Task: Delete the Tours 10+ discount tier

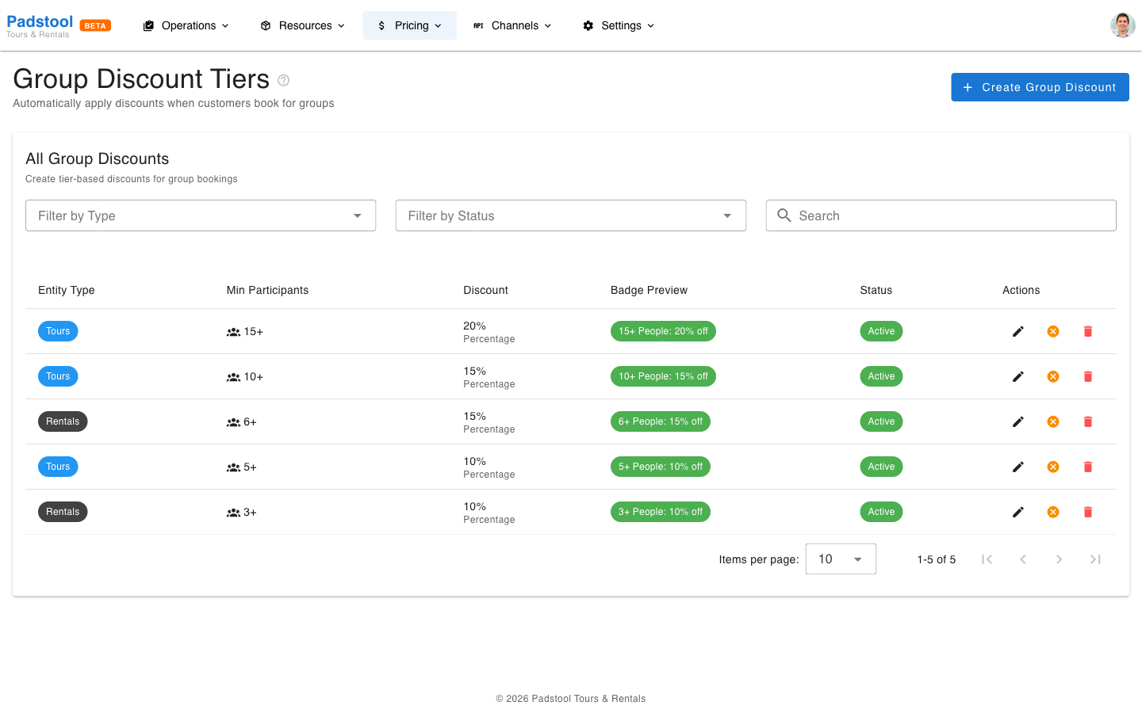Action: (x=1088, y=376)
